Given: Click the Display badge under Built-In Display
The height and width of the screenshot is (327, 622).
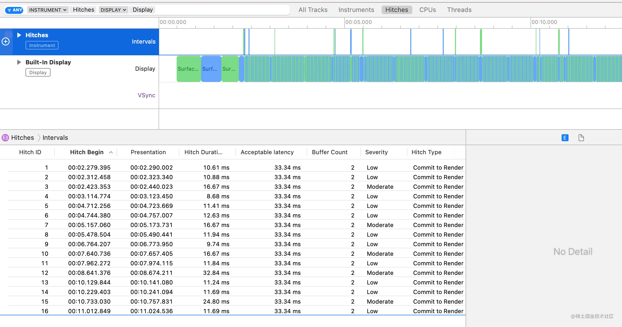Looking at the screenshot, I should pos(38,73).
